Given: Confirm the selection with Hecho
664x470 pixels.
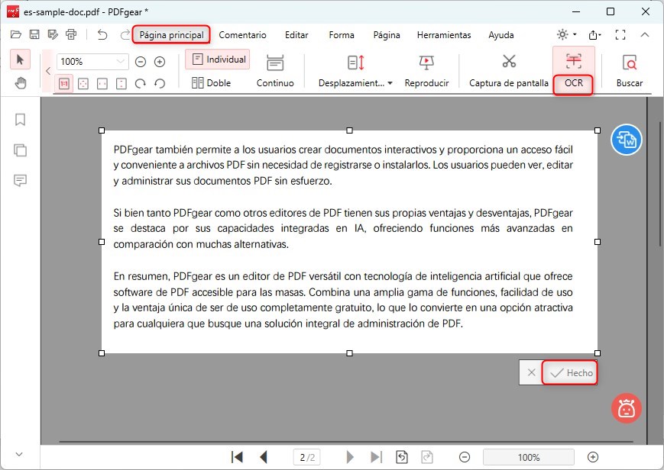Looking at the screenshot, I should click(569, 372).
